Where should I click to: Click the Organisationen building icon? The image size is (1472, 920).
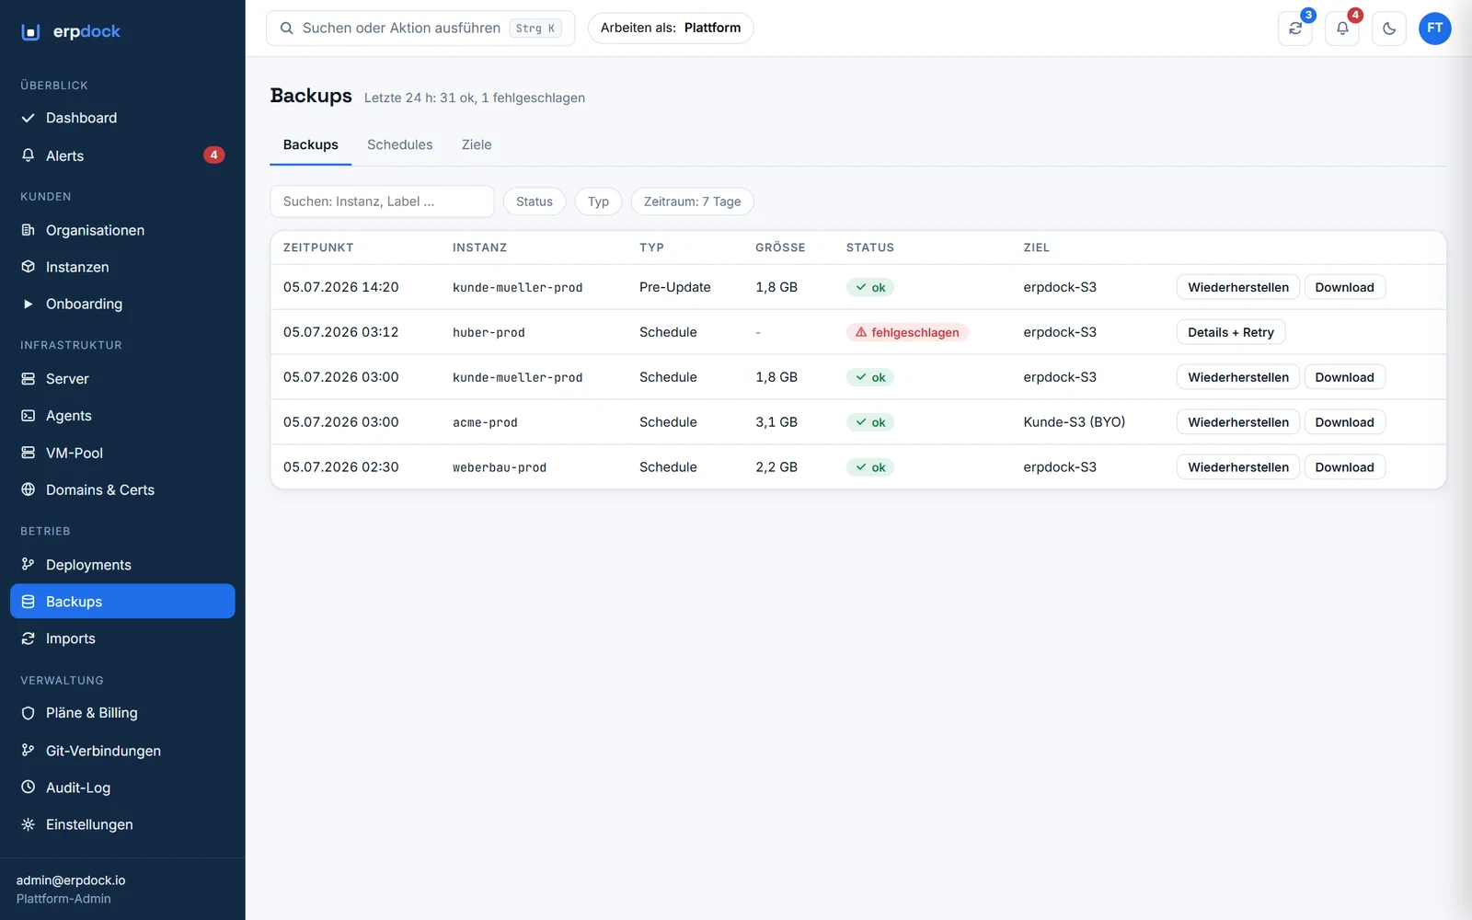click(x=29, y=230)
